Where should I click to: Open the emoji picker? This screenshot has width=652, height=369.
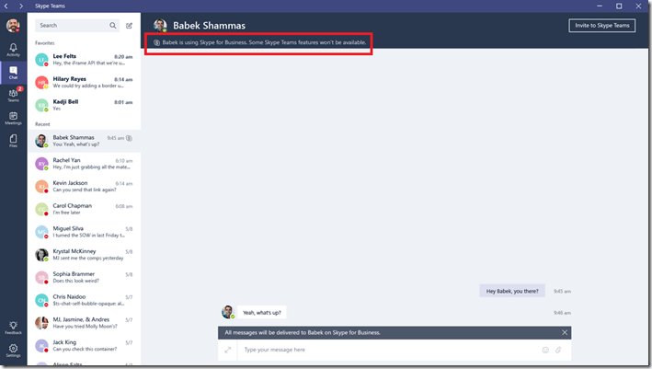[545, 350]
